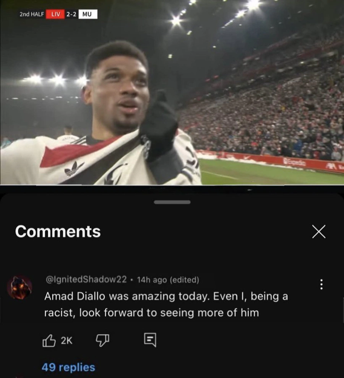Tap the drag handle atop the comments sheet

[172, 202]
